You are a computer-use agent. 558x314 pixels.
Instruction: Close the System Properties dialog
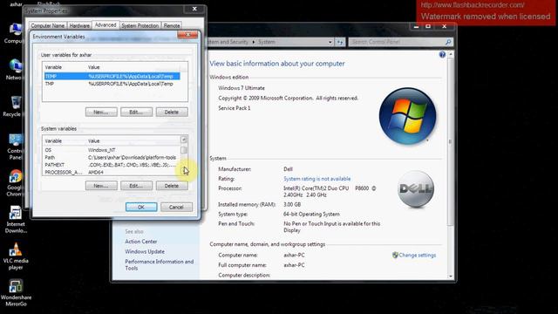pos(194,9)
